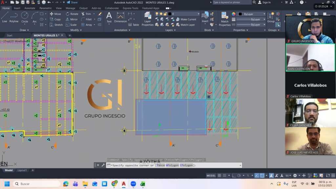
Task: Click the Share button
Action: point(72,2)
